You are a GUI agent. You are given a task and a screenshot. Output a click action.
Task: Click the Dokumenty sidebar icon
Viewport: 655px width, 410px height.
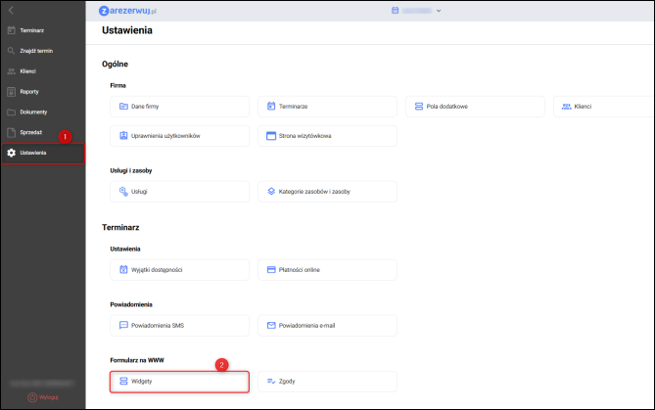pos(11,112)
